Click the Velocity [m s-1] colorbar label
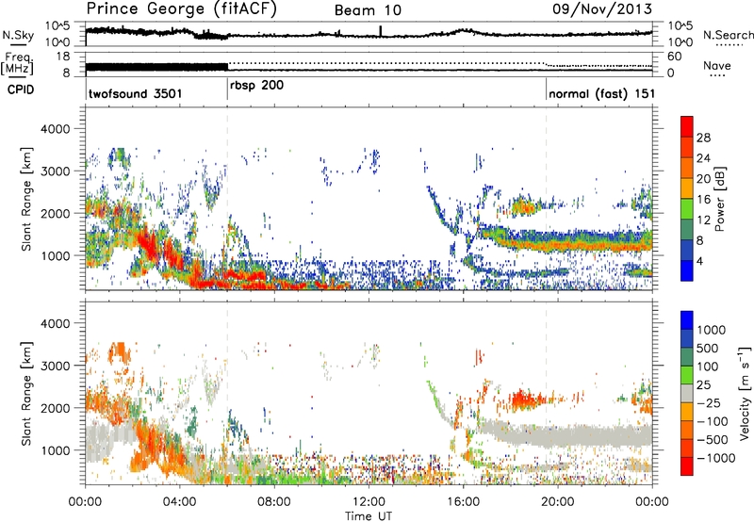 745,393
